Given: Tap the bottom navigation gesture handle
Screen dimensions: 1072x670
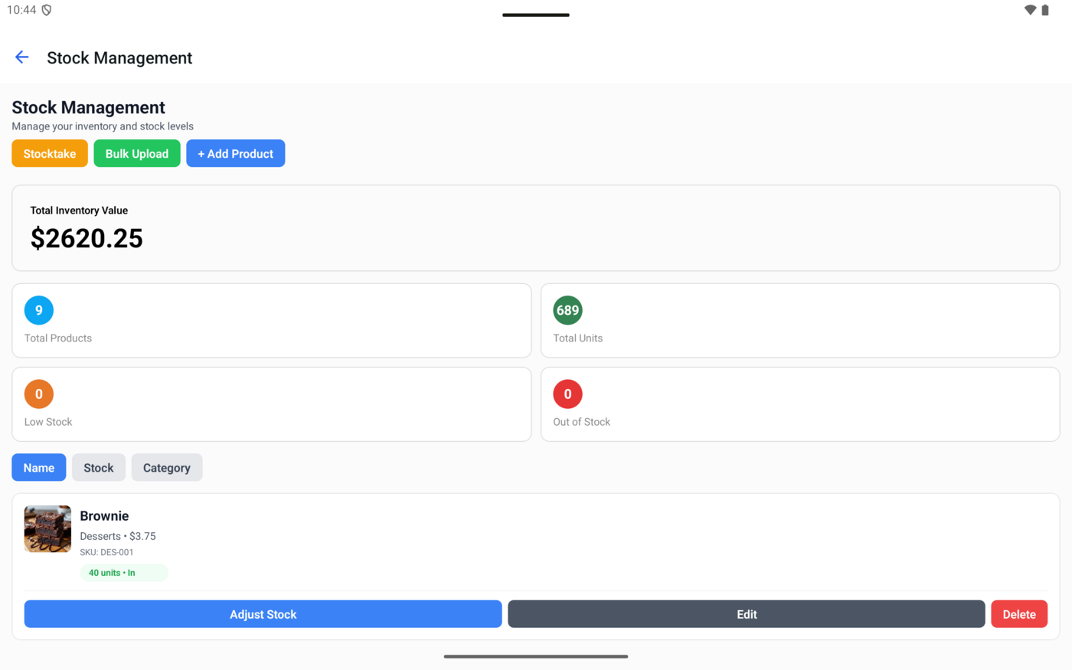Looking at the screenshot, I should [x=536, y=656].
